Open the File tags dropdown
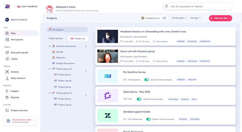Image resolution: width=242 pixels, height=132 pixels. point(196,18)
